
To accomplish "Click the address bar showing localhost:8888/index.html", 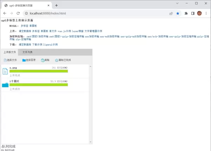I will pyautogui.click(x=88, y=13).
